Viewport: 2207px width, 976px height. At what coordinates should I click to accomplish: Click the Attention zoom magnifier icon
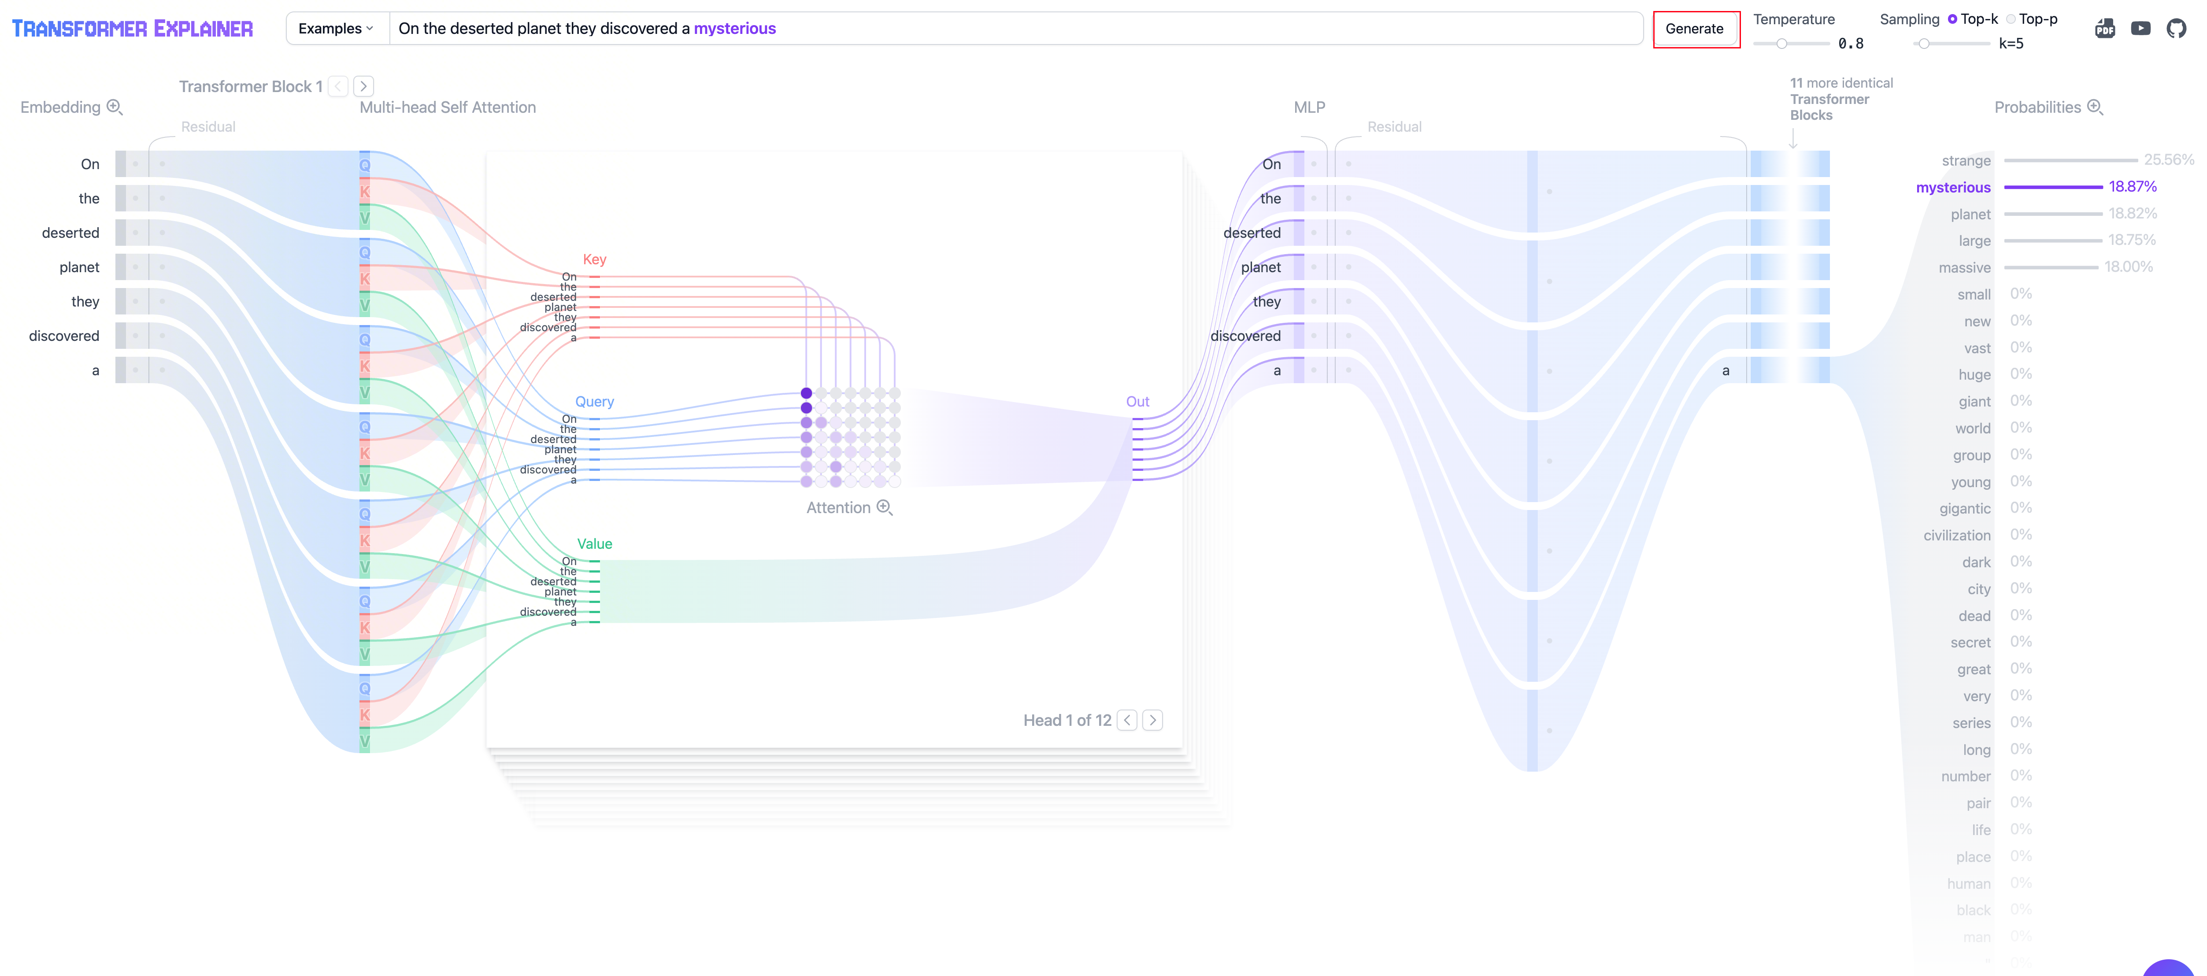884,507
